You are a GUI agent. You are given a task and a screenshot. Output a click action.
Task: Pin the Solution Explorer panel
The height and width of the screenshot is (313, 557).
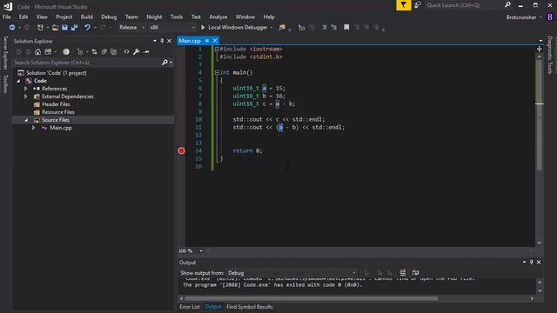coord(162,41)
